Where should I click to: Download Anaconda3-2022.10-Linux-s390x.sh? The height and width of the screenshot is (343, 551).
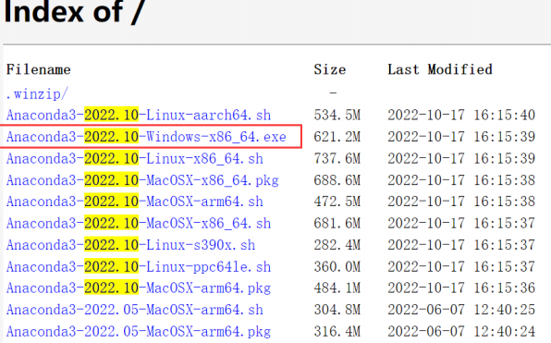(x=130, y=245)
